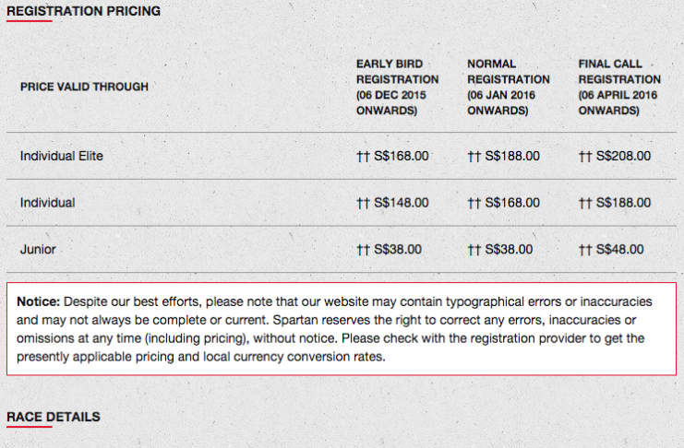Image resolution: width=684 pixels, height=448 pixels.
Task: Click the Normal Registration column header
Action: pyautogui.click(x=509, y=88)
